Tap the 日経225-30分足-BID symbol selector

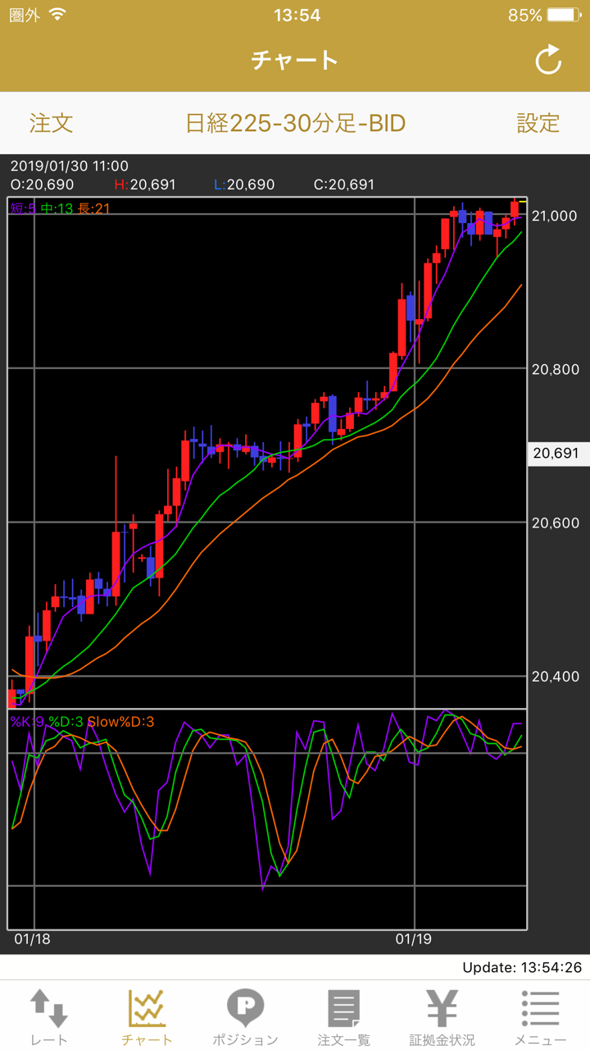(x=295, y=123)
